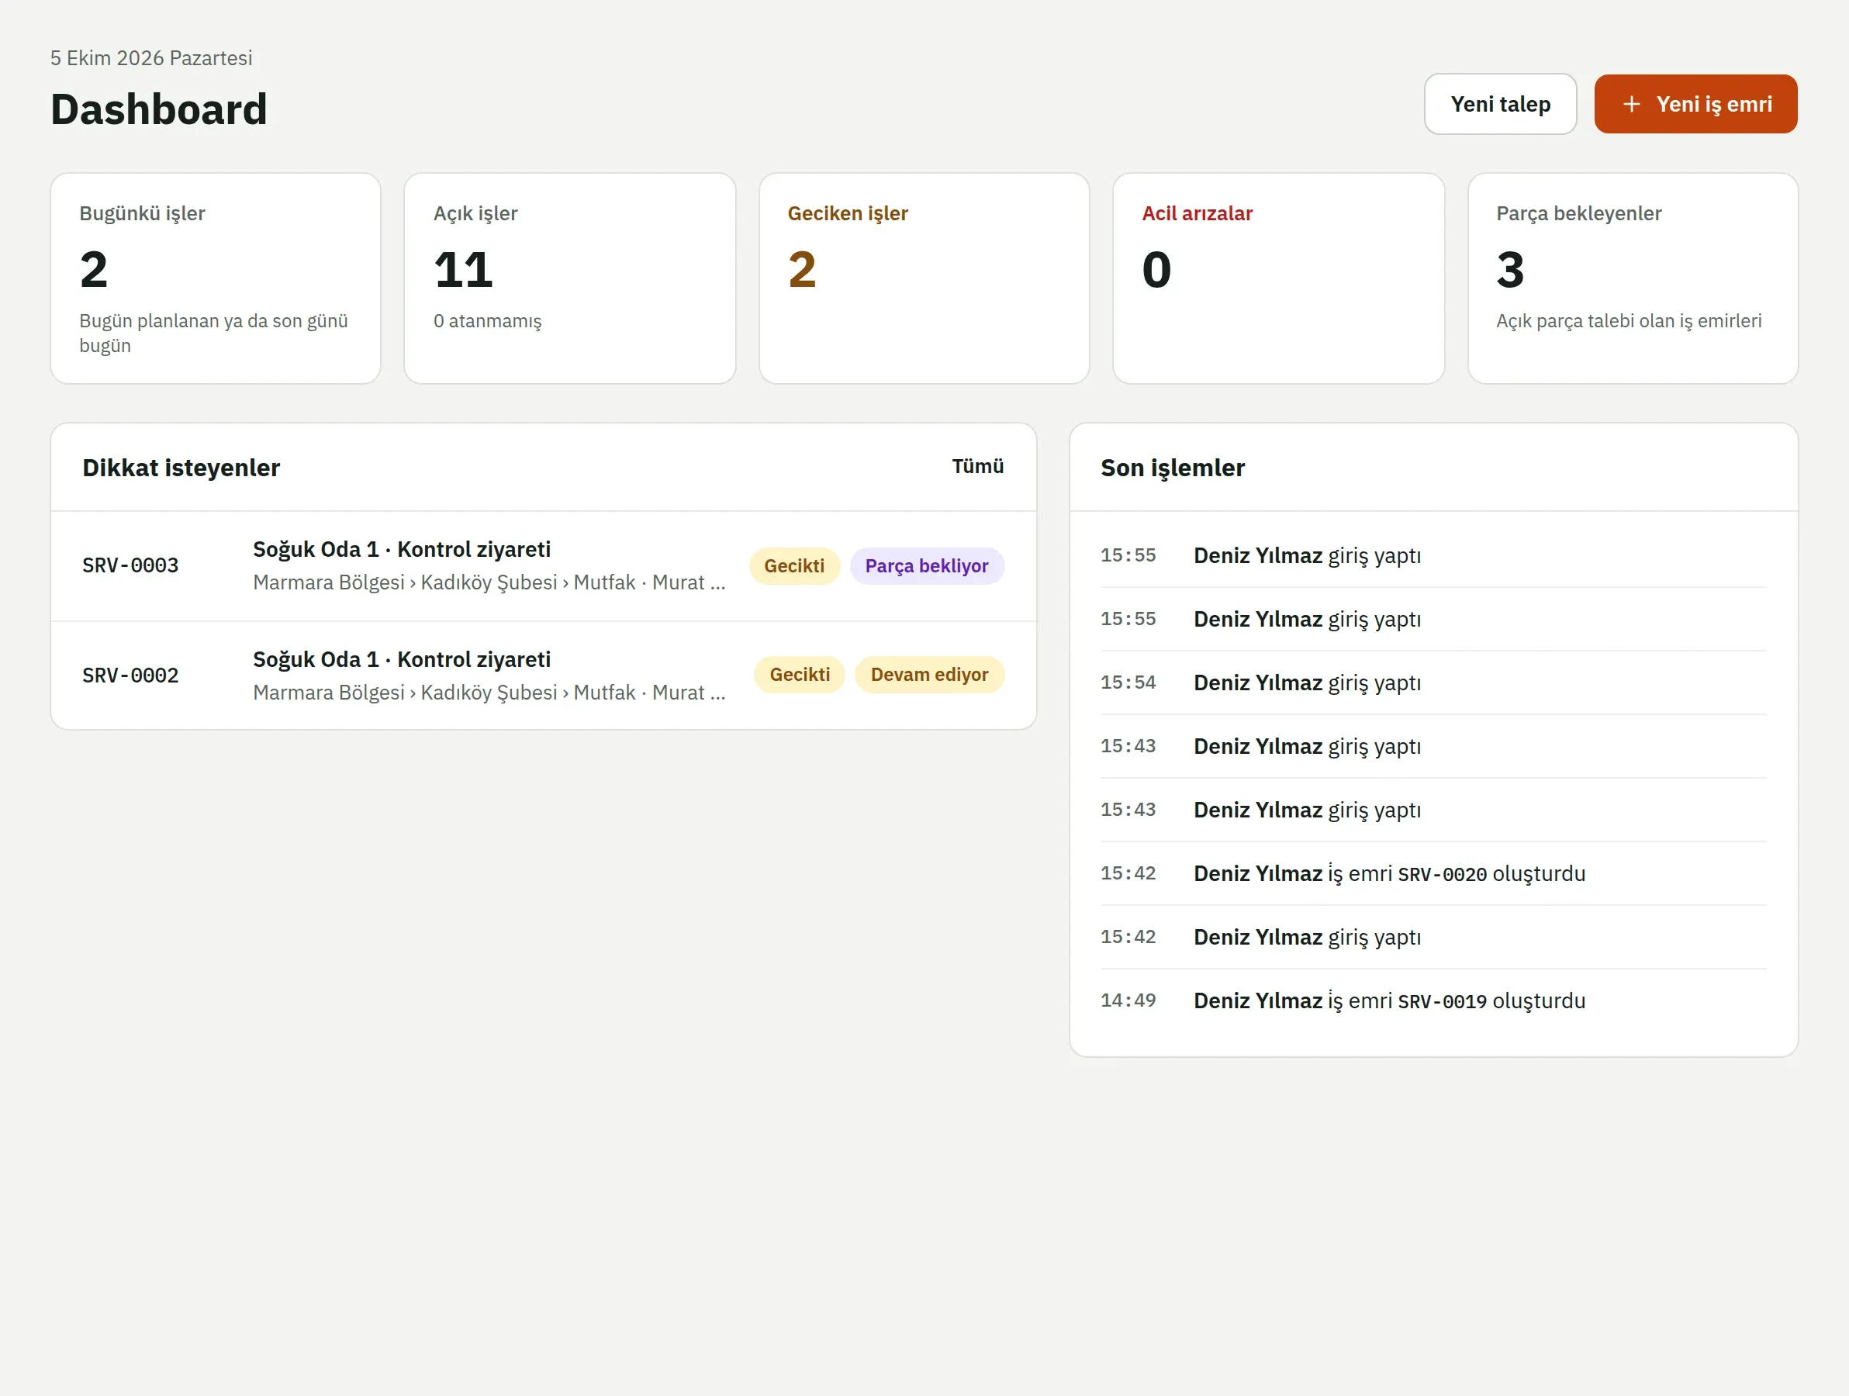Viewport: 1849px width, 1396px height.
Task: Open the Acil arızalar card
Action: click(x=1278, y=278)
